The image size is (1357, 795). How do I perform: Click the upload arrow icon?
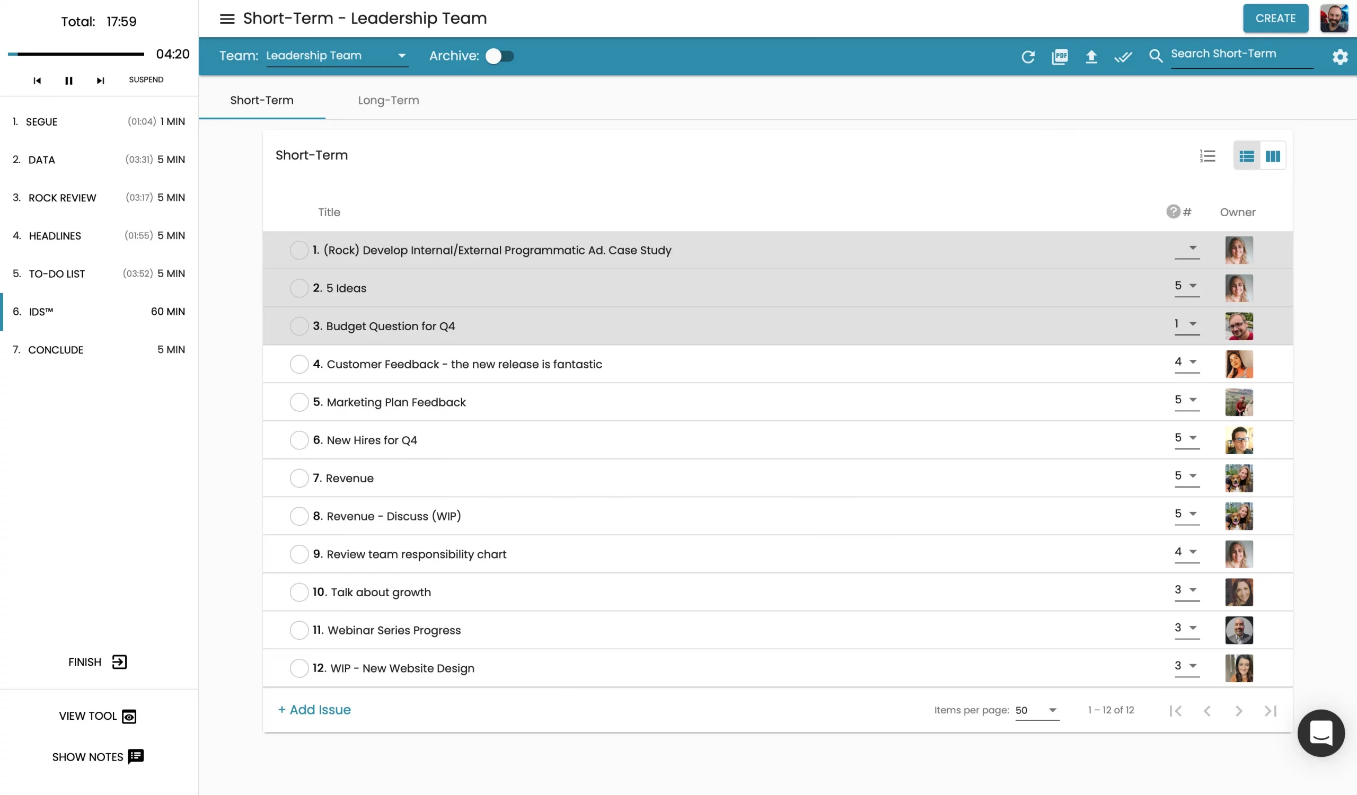point(1091,57)
